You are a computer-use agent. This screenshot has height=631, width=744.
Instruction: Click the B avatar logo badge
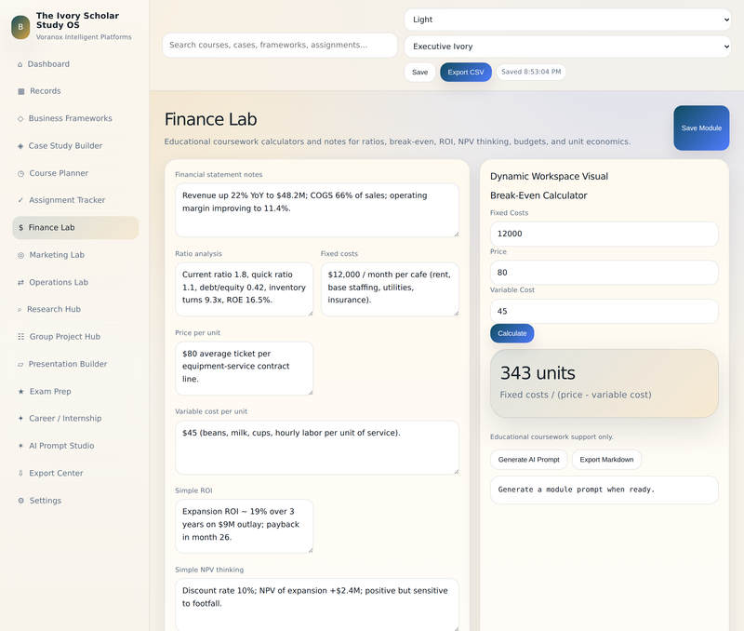point(20,27)
